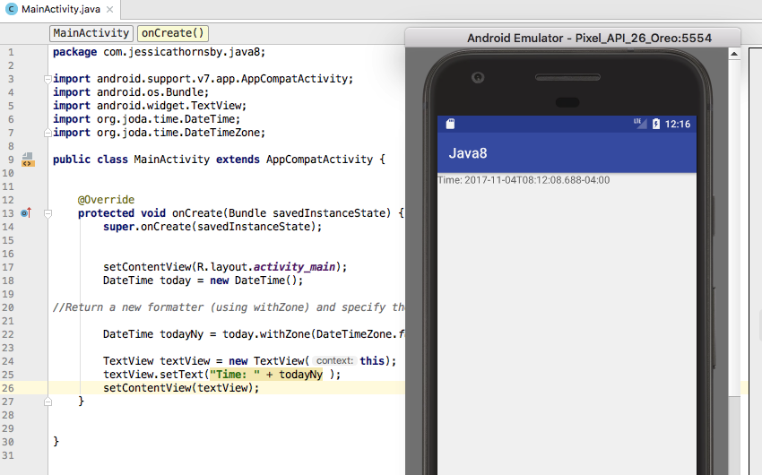Select the onCreate() breadcrumb

tap(172, 33)
